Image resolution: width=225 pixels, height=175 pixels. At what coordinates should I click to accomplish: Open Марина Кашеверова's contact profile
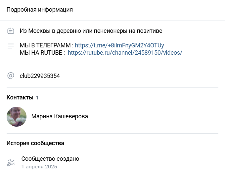pos(60,117)
